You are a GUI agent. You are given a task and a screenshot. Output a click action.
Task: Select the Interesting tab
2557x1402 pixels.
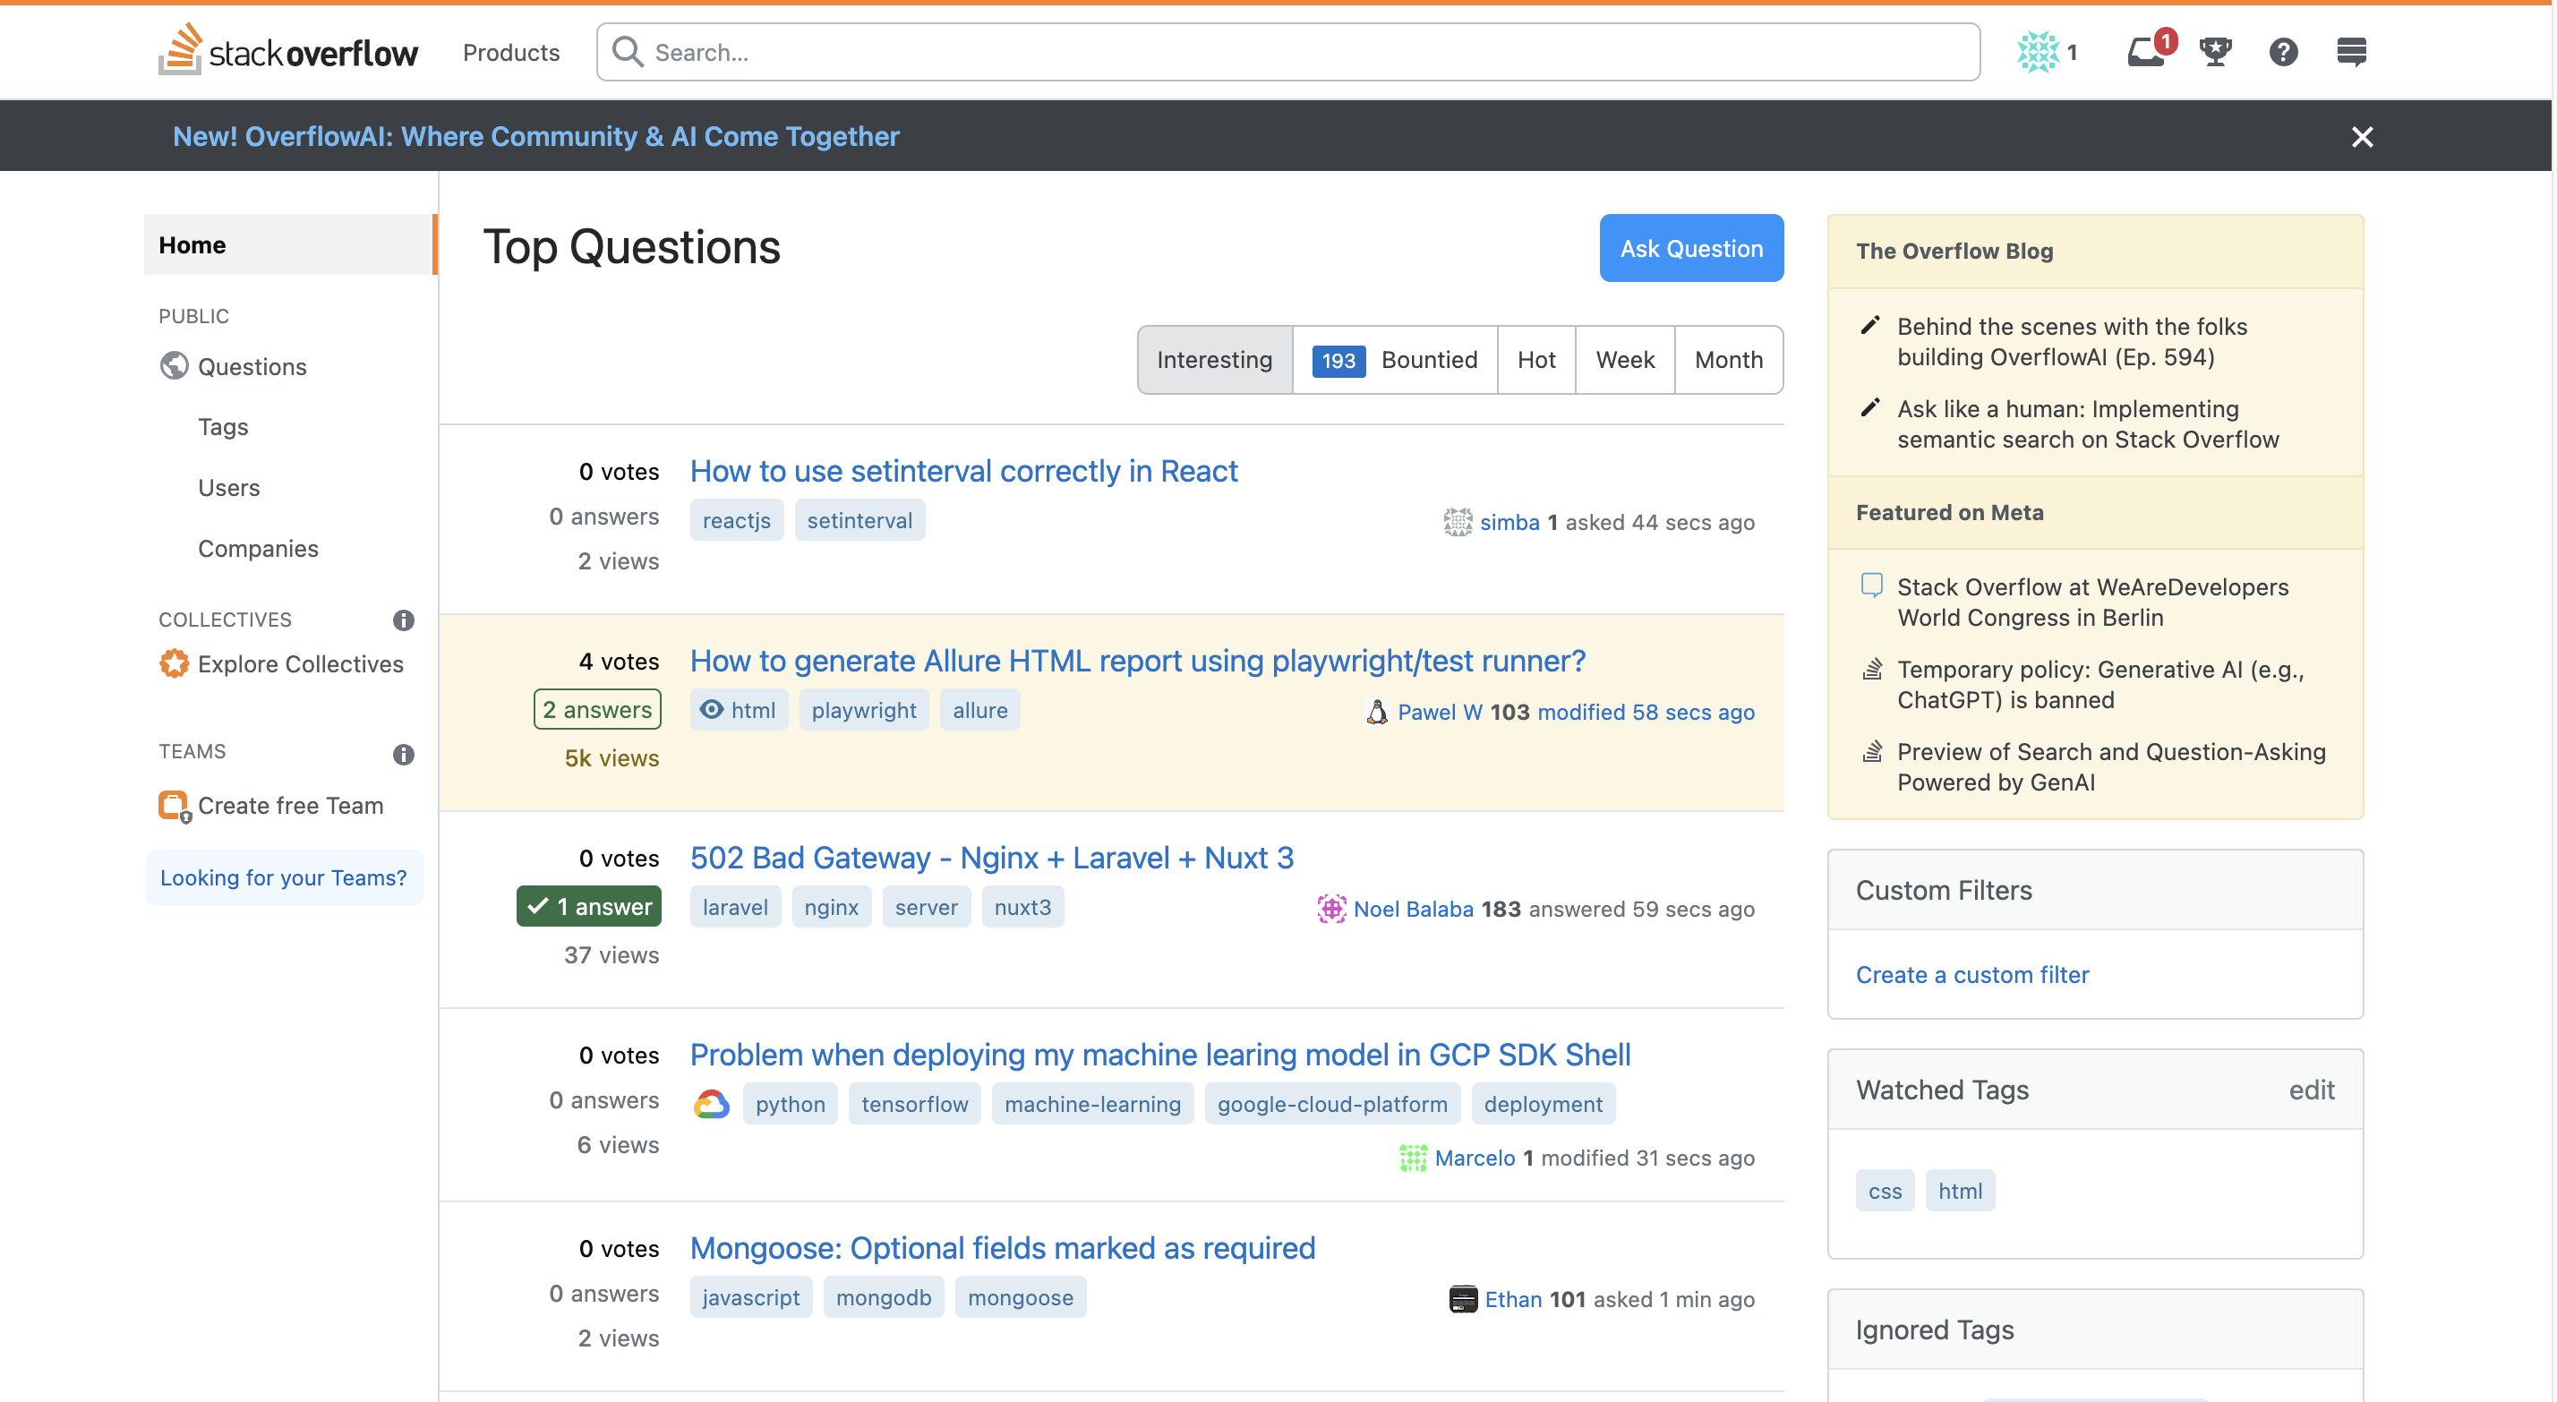coord(1214,359)
